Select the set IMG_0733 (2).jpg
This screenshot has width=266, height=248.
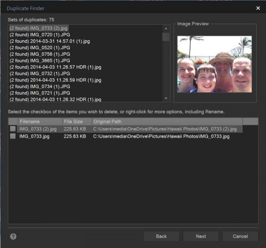pyautogui.click(x=38, y=28)
